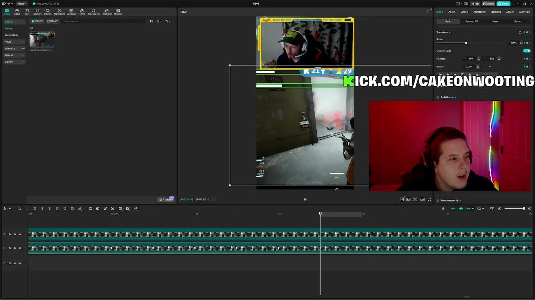Click the Import button

[x=37, y=21]
